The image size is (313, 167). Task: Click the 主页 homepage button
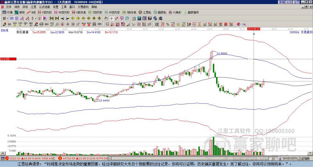click(x=296, y=2)
